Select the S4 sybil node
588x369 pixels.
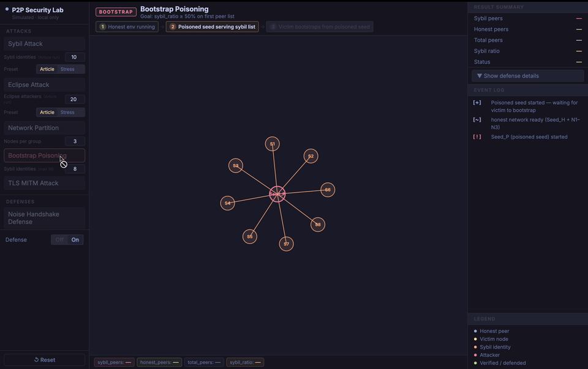click(228, 203)
